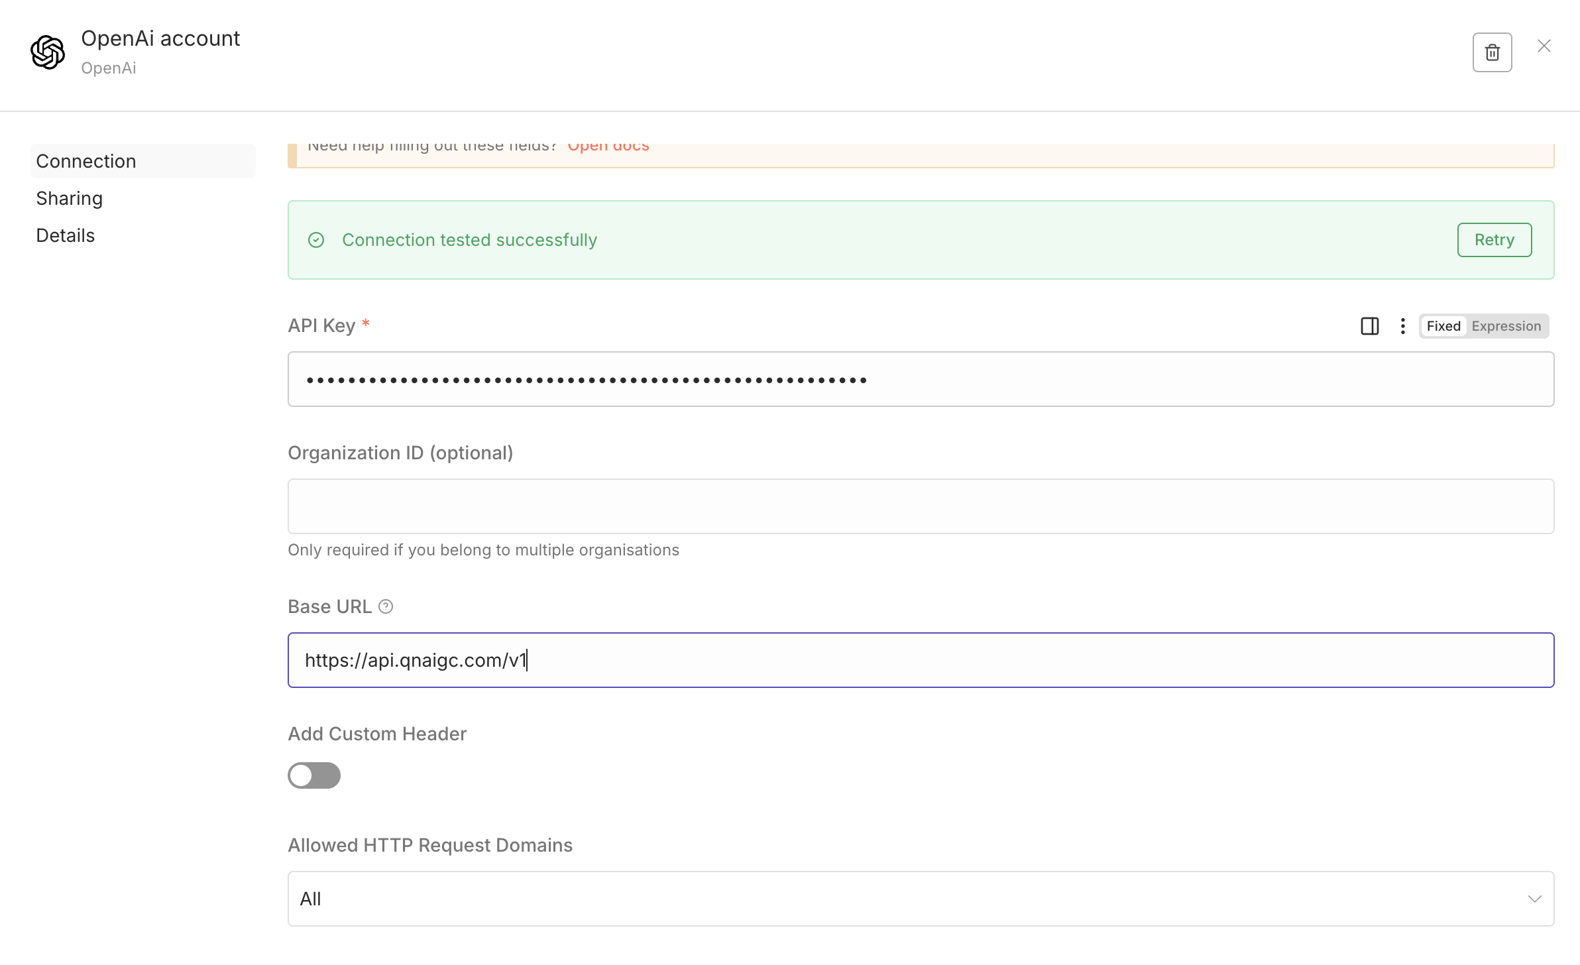The width and height of the screenshot is (1580, 965).
Task: Focus the API Key password field
Action: 920,379
